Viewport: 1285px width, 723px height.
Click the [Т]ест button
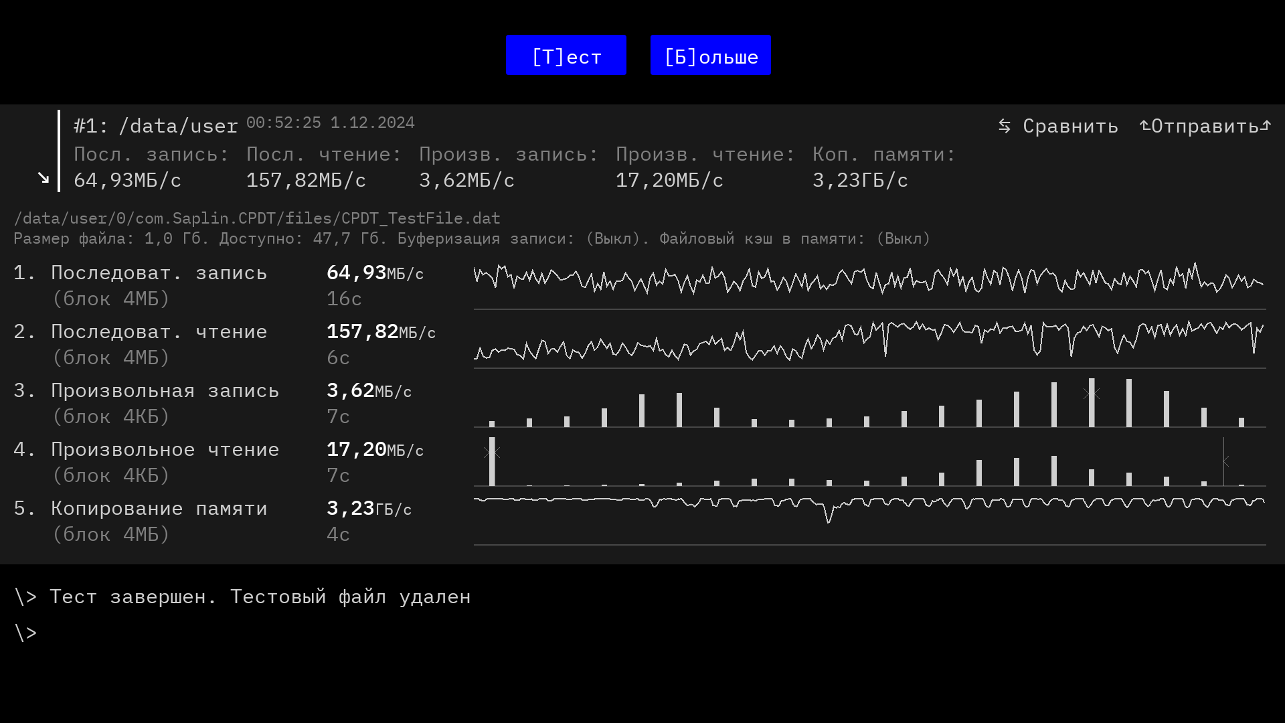click(566, 56)
